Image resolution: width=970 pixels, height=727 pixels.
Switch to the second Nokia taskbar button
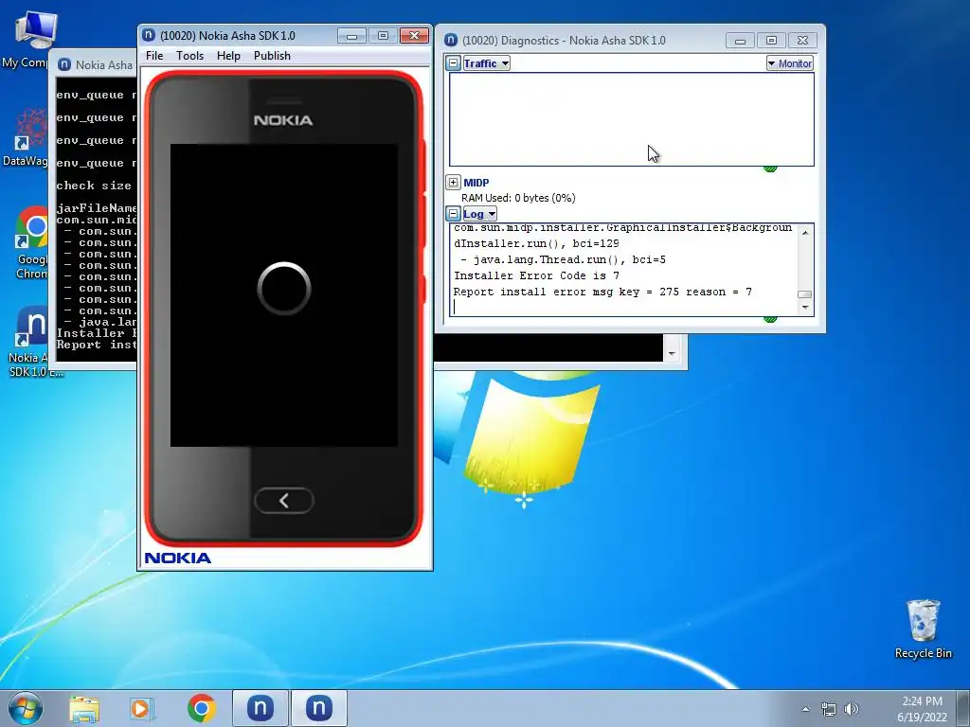point(318,708)
